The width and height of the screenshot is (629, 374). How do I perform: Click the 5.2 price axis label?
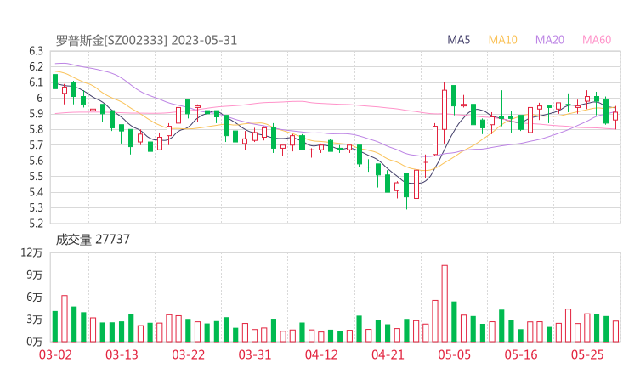point(35,224)
